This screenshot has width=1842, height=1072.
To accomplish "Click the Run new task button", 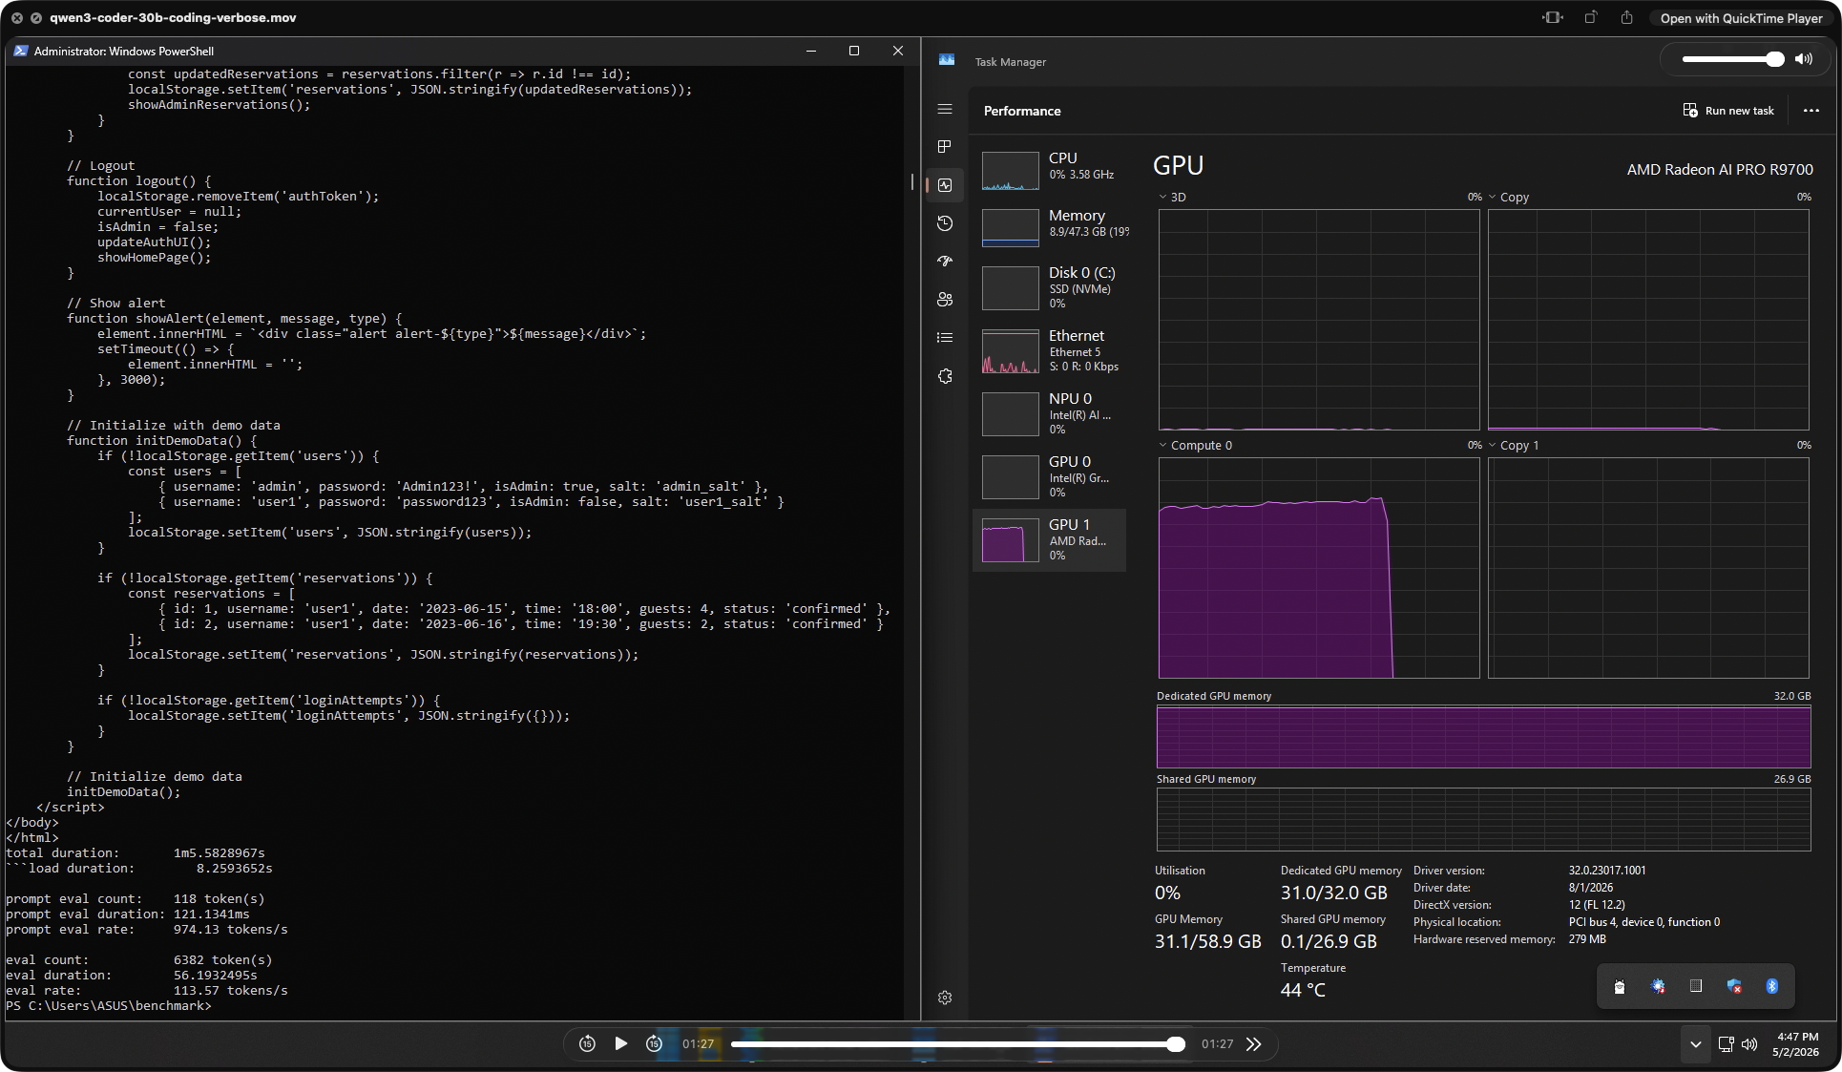I will [1728, 110].
